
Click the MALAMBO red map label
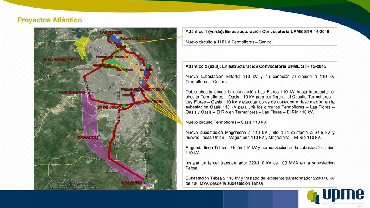132,183
